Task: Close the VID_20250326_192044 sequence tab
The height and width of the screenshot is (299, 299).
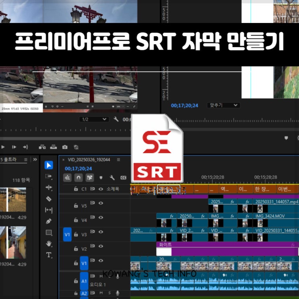Action: (x=63, y=160)
